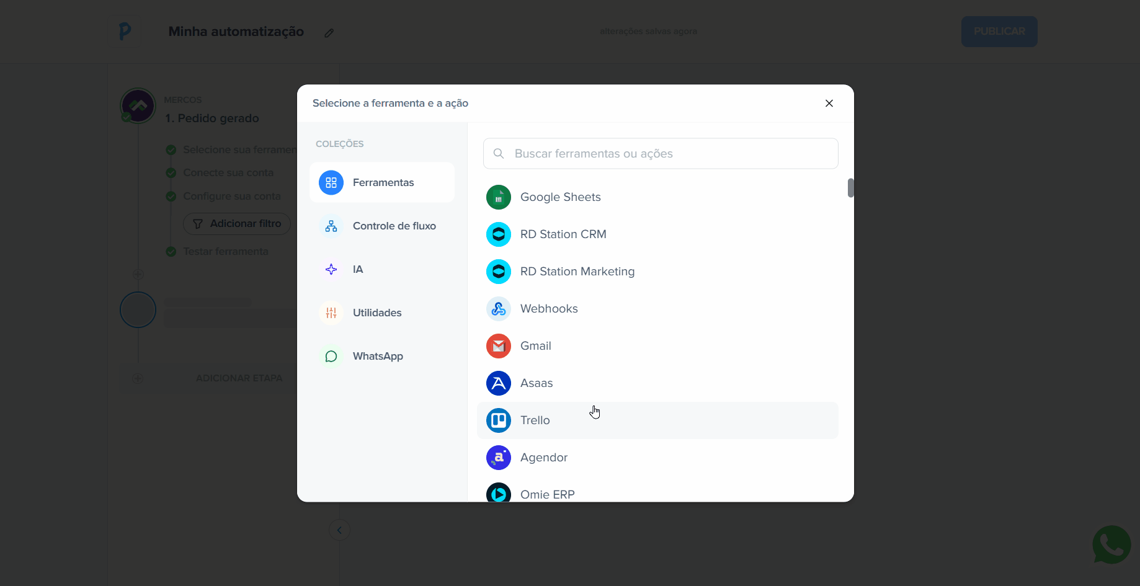The height and width of the screenshot is (586, 1140).
Task: Click the tool list scrollbar thumb
Action: point(850,188)
